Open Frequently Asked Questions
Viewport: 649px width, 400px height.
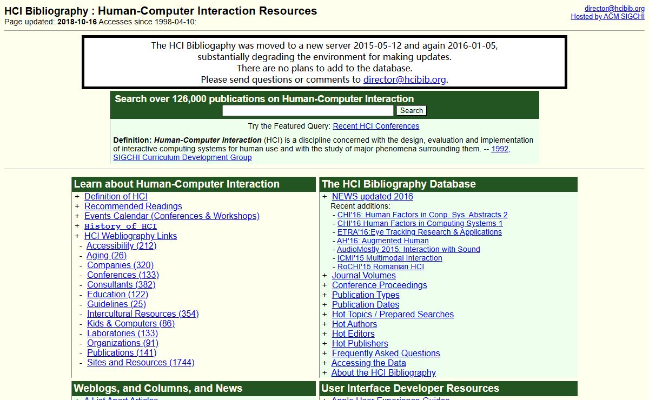coord(386,354)
